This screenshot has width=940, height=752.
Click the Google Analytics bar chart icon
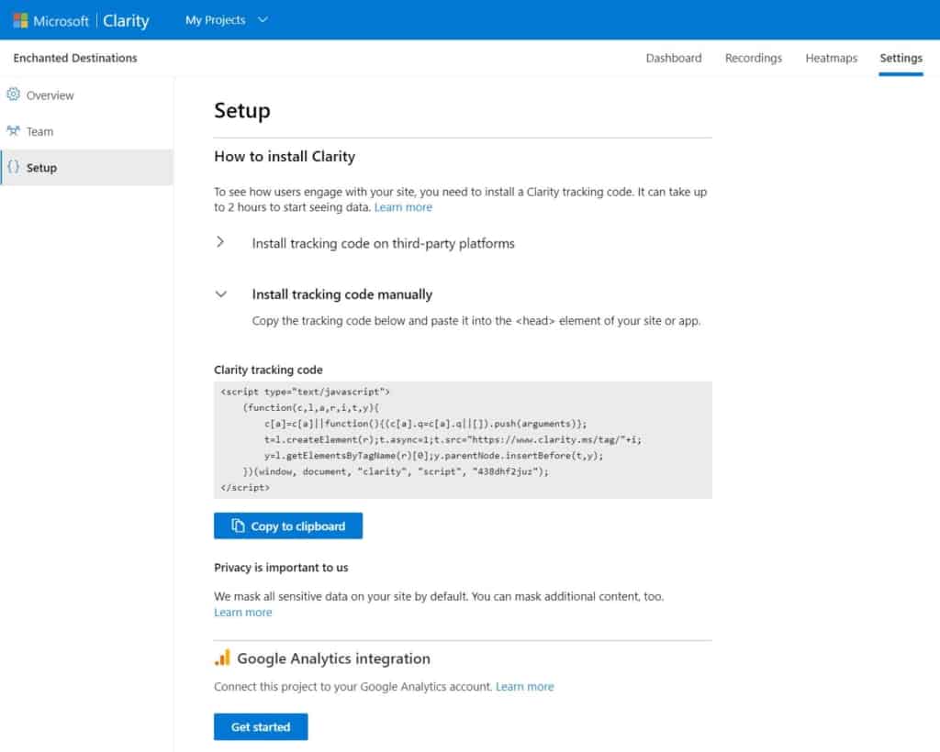coord(222,658)
